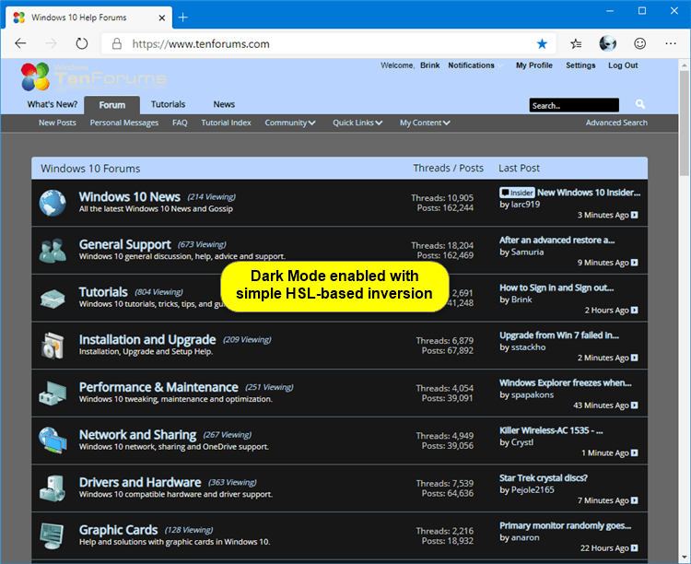Go to last post arrow beside 43 Minutes Ago
The width and height of the screenshot is (691, 564).
pyautogui.click(x=634, y=405)
